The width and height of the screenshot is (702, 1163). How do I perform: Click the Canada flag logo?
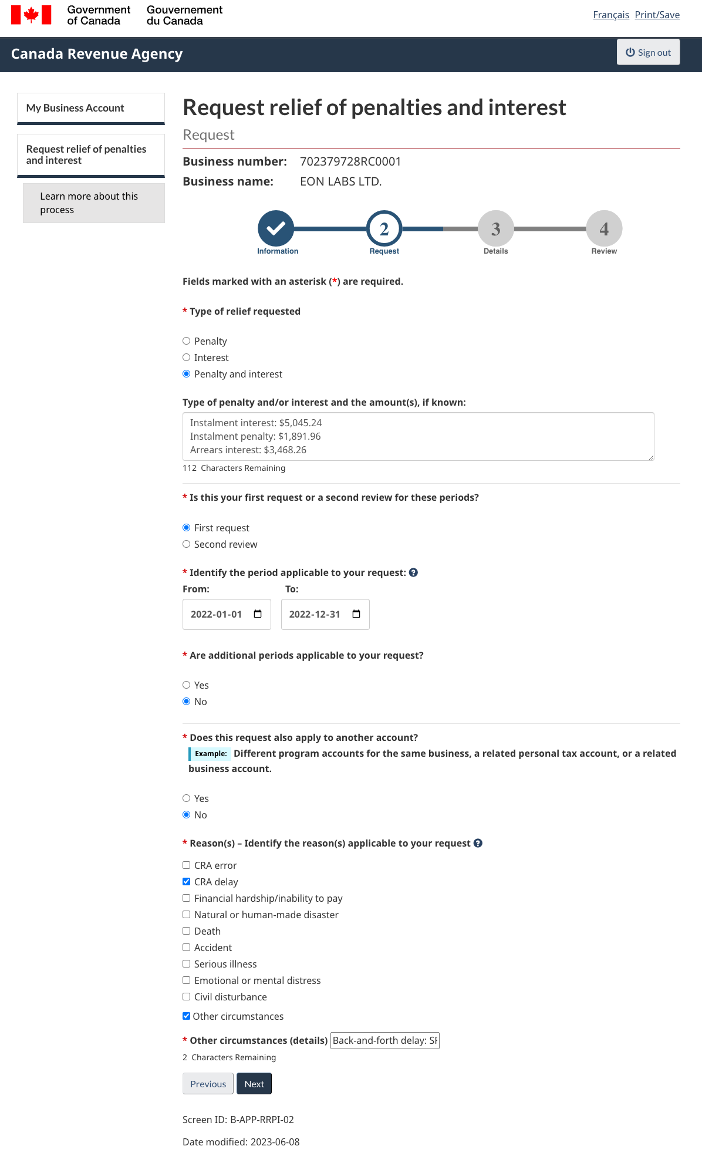pyautogui.click(x=31, y=15)
